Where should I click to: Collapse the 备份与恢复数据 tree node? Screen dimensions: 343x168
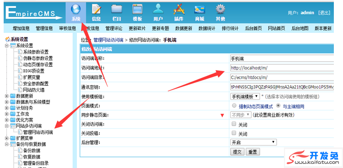pyautogui.click(x=7, y=144)
